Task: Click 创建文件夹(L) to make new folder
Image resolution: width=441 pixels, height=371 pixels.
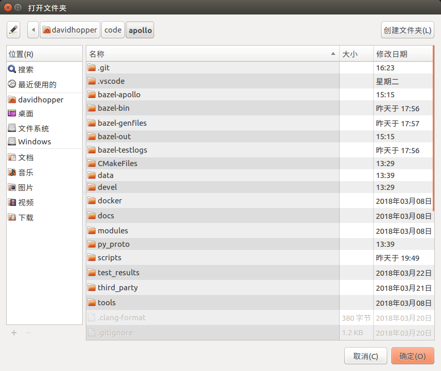Action: (x=407, y=29)
